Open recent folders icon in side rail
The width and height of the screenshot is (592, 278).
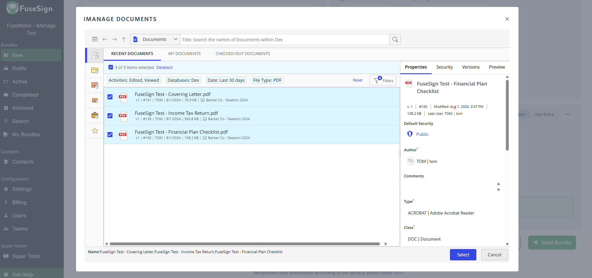coord(95,70)
